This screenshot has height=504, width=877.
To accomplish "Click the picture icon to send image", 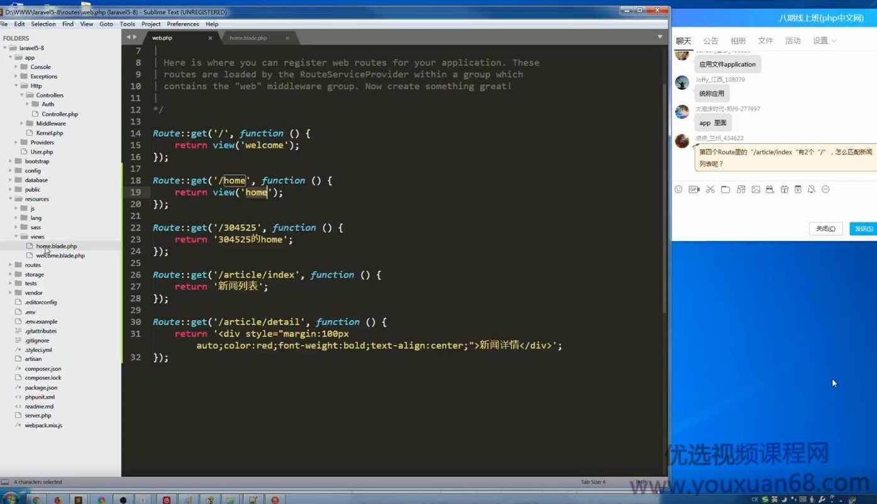I will coord(756,189).
